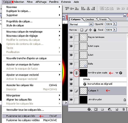Click the lock position move icon
The image size is (128, 123).
[90, 30]
